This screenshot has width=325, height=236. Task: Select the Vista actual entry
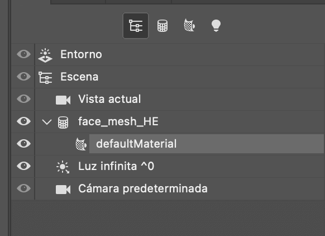[109, 99]
